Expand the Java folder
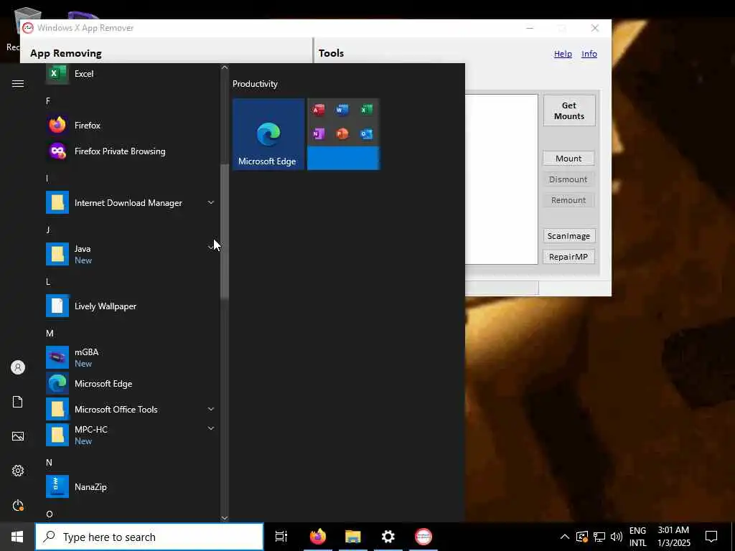735x551 pixels. [211, 248]
